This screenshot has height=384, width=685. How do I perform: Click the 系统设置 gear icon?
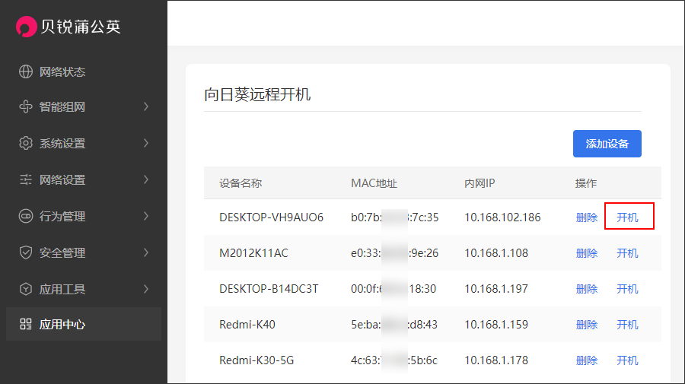click(26, 143)
